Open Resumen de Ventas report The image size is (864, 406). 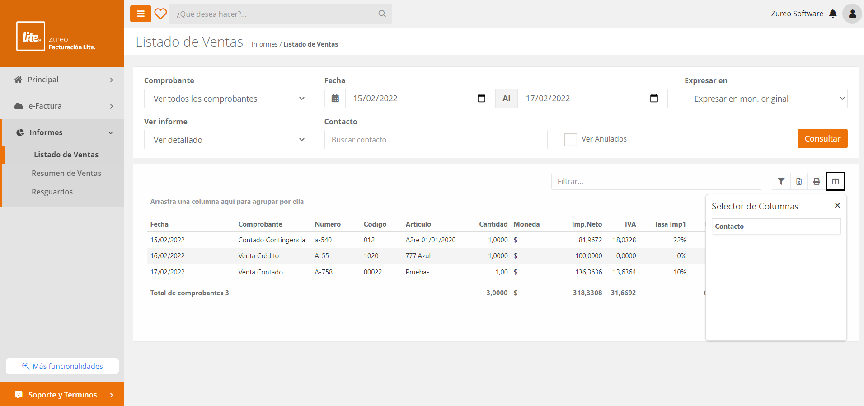click(x=66, y=173)
